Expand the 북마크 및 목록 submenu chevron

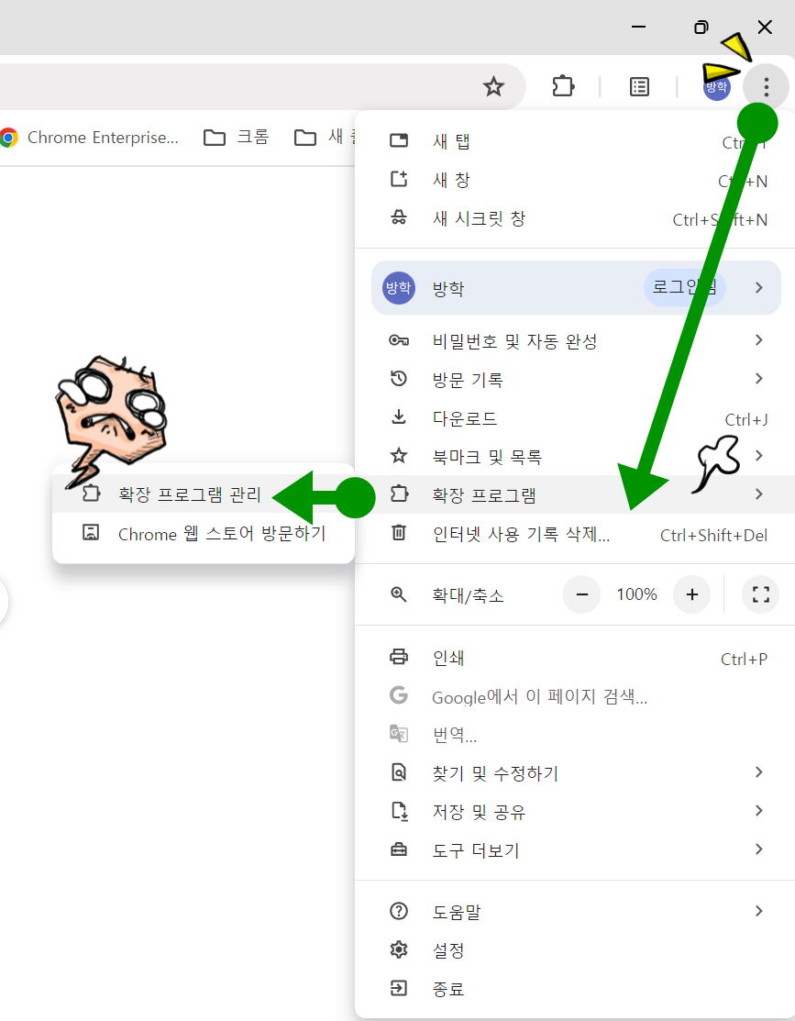759,455
